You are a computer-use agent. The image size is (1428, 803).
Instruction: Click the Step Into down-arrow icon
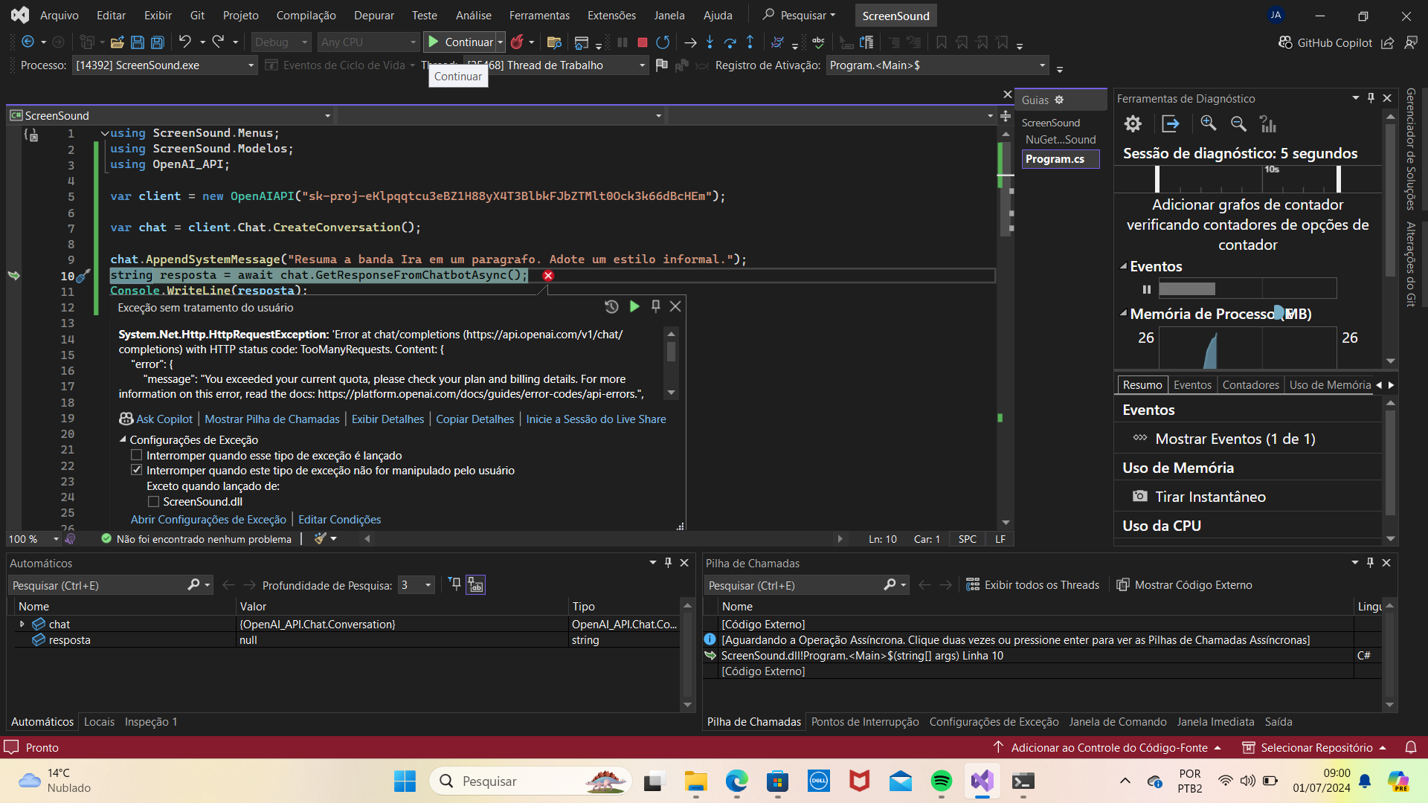pyautogui.click(x=710, y=42)
